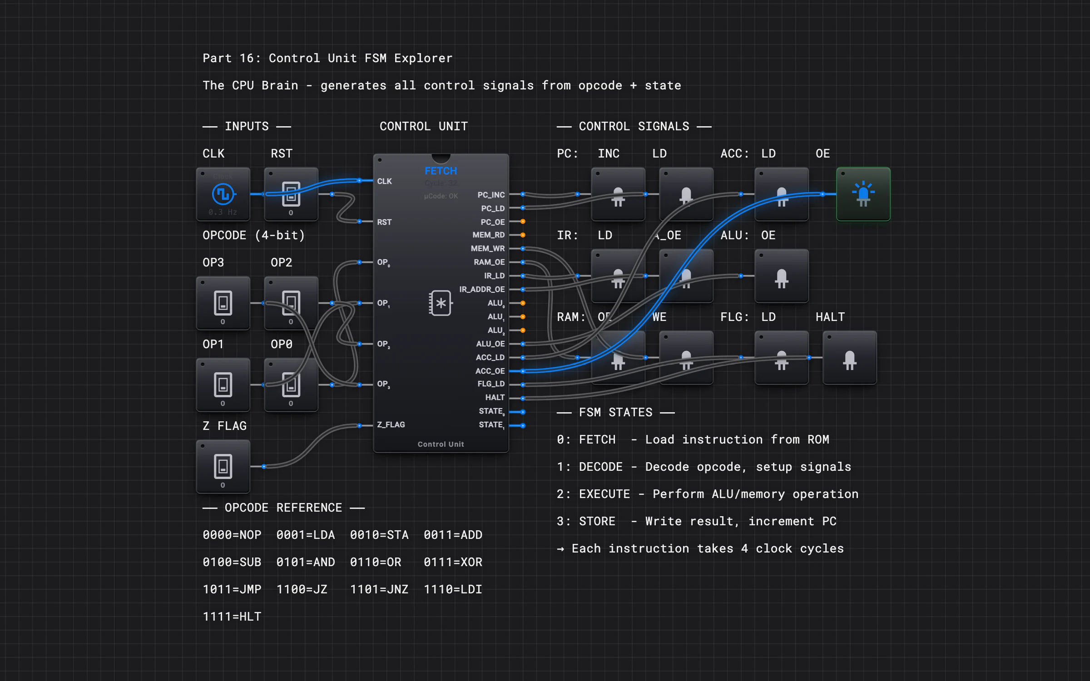Click the Z_FLAG input pin on chip
The image size is (1090, 681).
click(359, 425)
